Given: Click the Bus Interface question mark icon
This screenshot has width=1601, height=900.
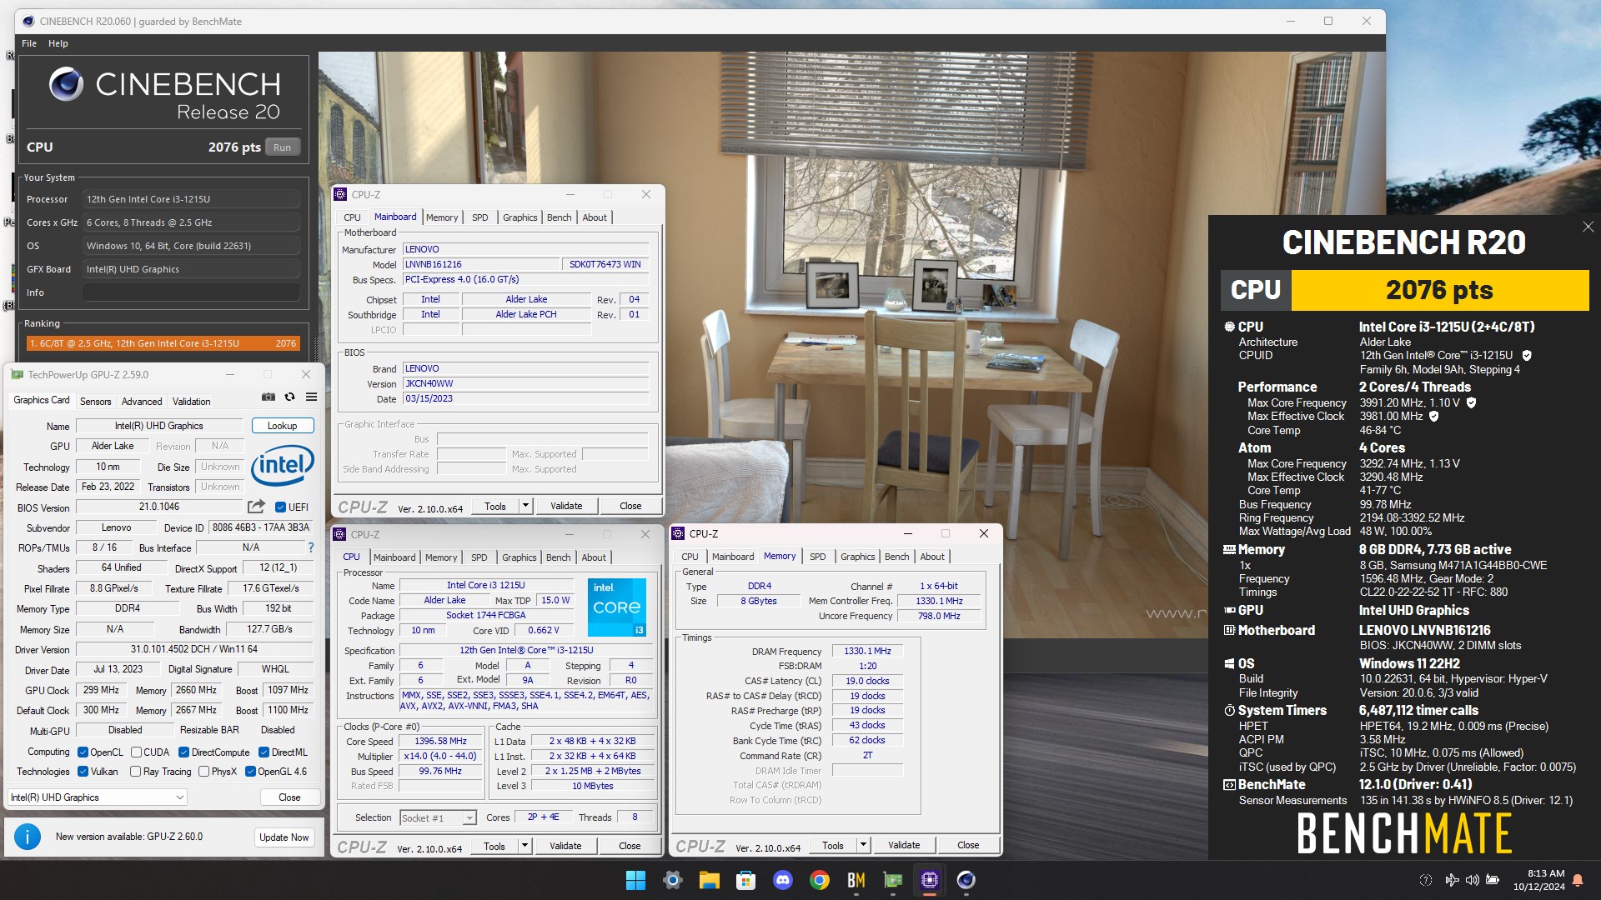Looking at the screenshot, I should coord(311,547).
